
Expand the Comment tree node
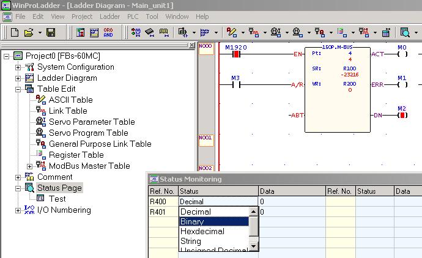(18, 177)
